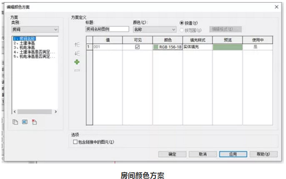Click the scheme list horizontal scrollbar
The width and height of the screenshot is (286, 179).
(35, 112)
